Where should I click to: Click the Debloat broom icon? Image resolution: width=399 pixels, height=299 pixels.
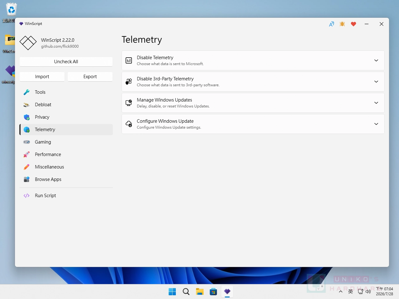(26, 105)
